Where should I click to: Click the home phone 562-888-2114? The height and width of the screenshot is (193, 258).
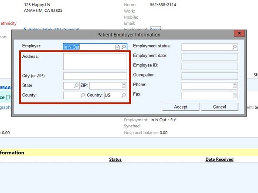[163, 5]
